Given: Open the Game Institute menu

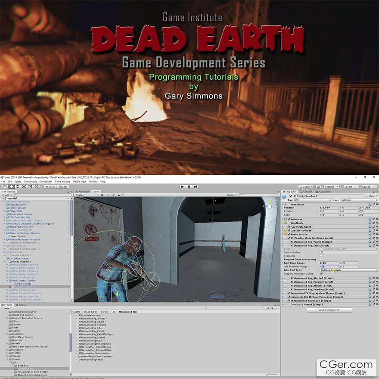Looking at the screenshot, I should [62, 182].
